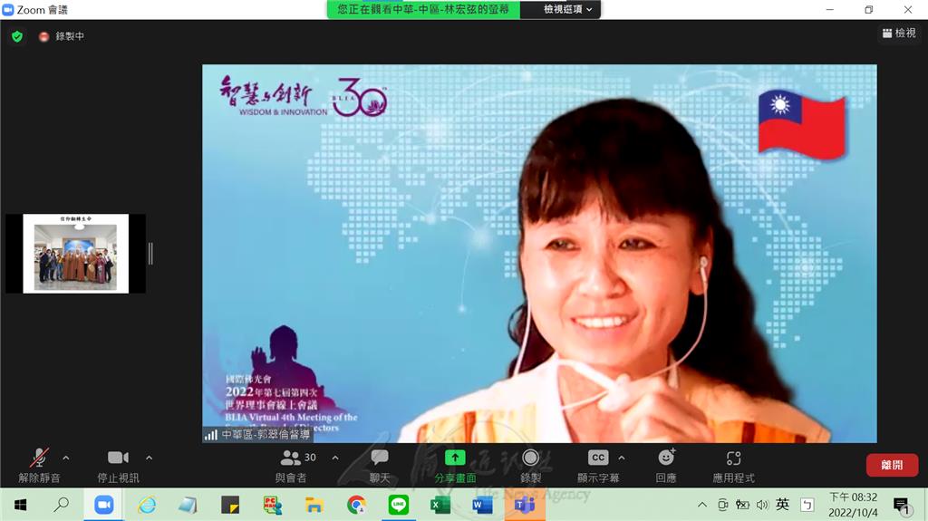Switch input language with 英 indicator

coord(782,505)
